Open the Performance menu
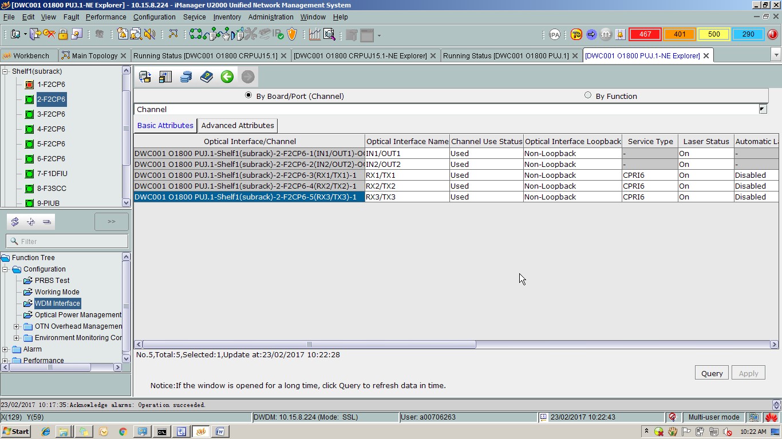 pos(106,17)
